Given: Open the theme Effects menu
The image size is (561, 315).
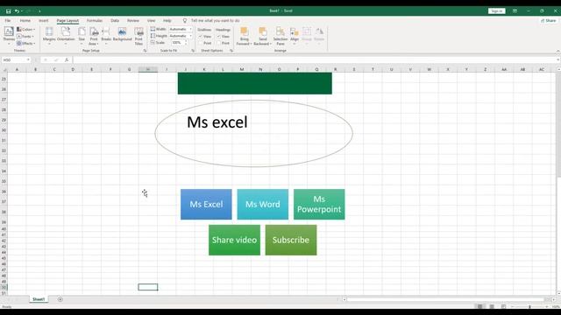Looking at the screenshot, I should click(25, 43).
